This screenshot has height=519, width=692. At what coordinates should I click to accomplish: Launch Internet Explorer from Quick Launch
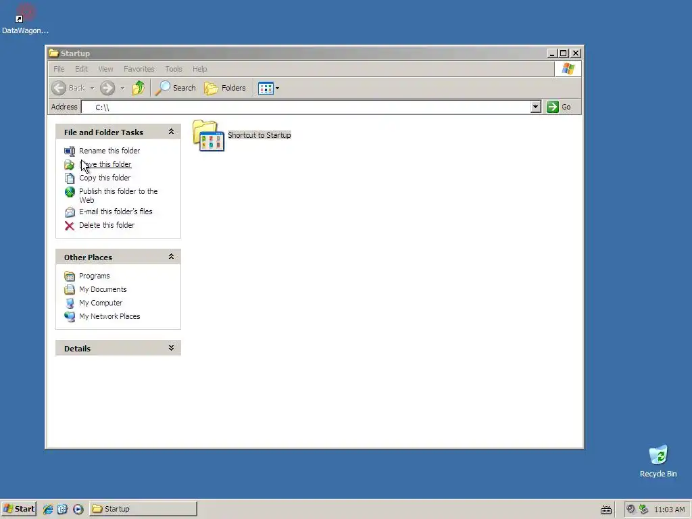click(x=48, y=510)
